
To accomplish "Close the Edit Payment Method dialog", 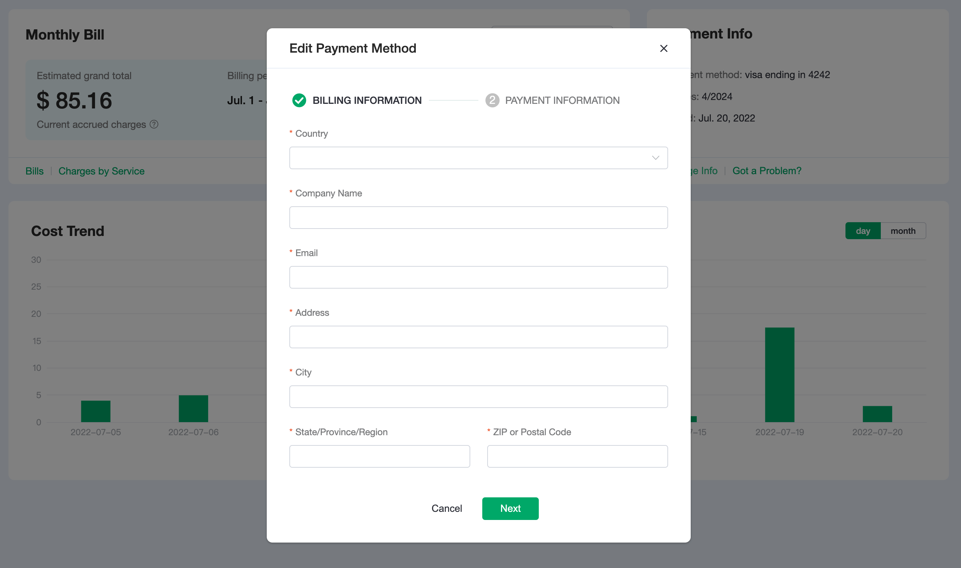I will click(664, 49).
